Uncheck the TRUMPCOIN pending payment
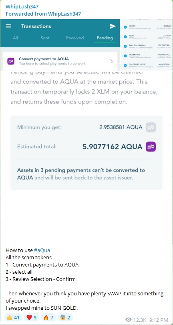Image resolution: width=173 pixels, height=325 pixels. [125, 56]
